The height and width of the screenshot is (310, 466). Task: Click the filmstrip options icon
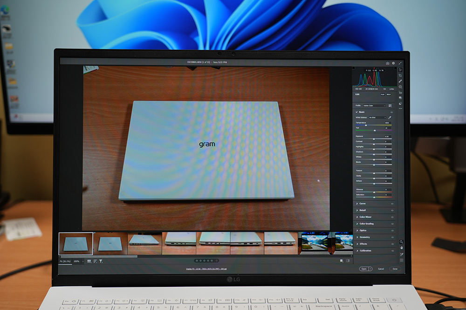tap(89, 261)
